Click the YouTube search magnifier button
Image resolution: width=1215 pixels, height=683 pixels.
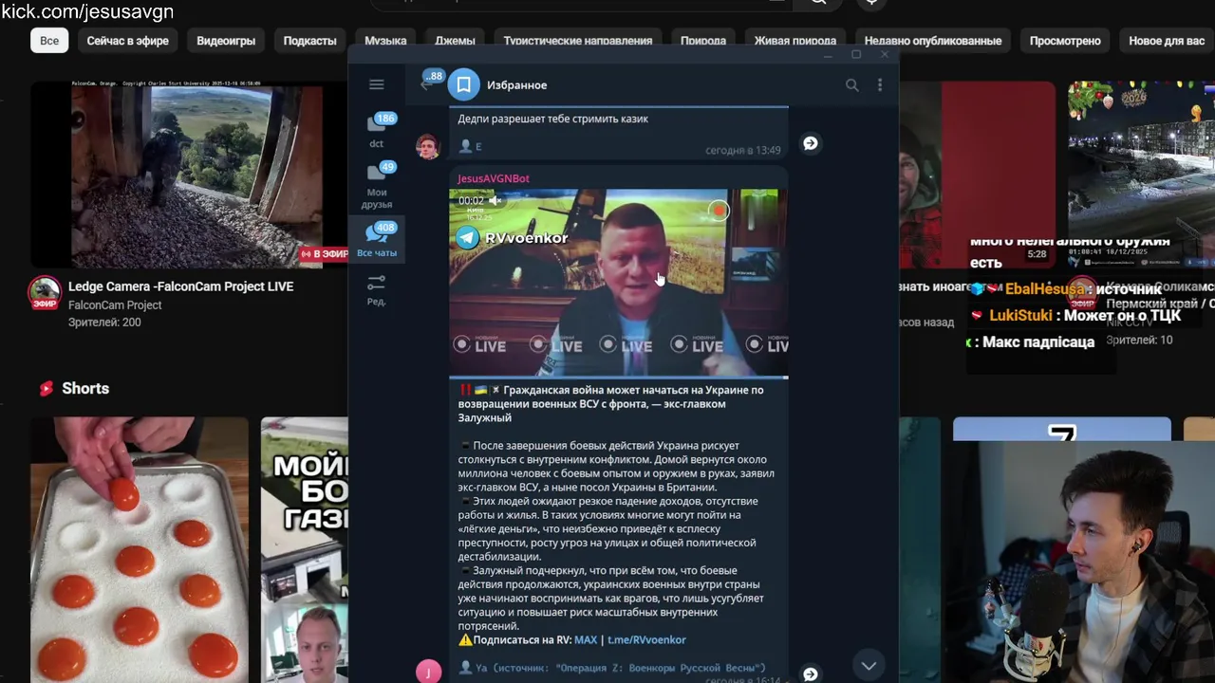pos(818,3)
